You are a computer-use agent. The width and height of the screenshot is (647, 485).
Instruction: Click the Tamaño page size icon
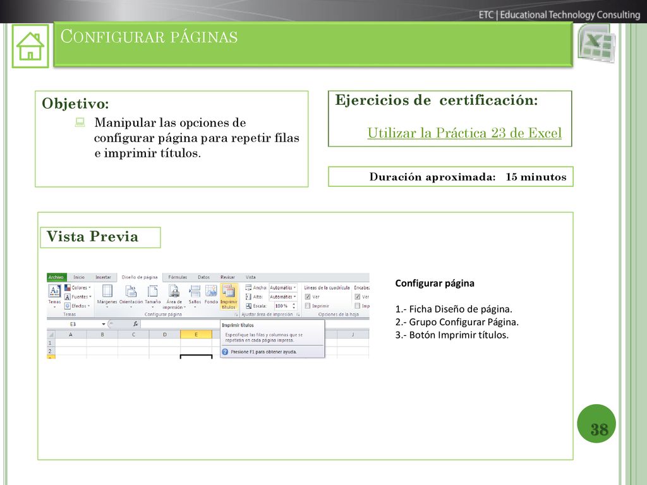click(x=153, y=290)
